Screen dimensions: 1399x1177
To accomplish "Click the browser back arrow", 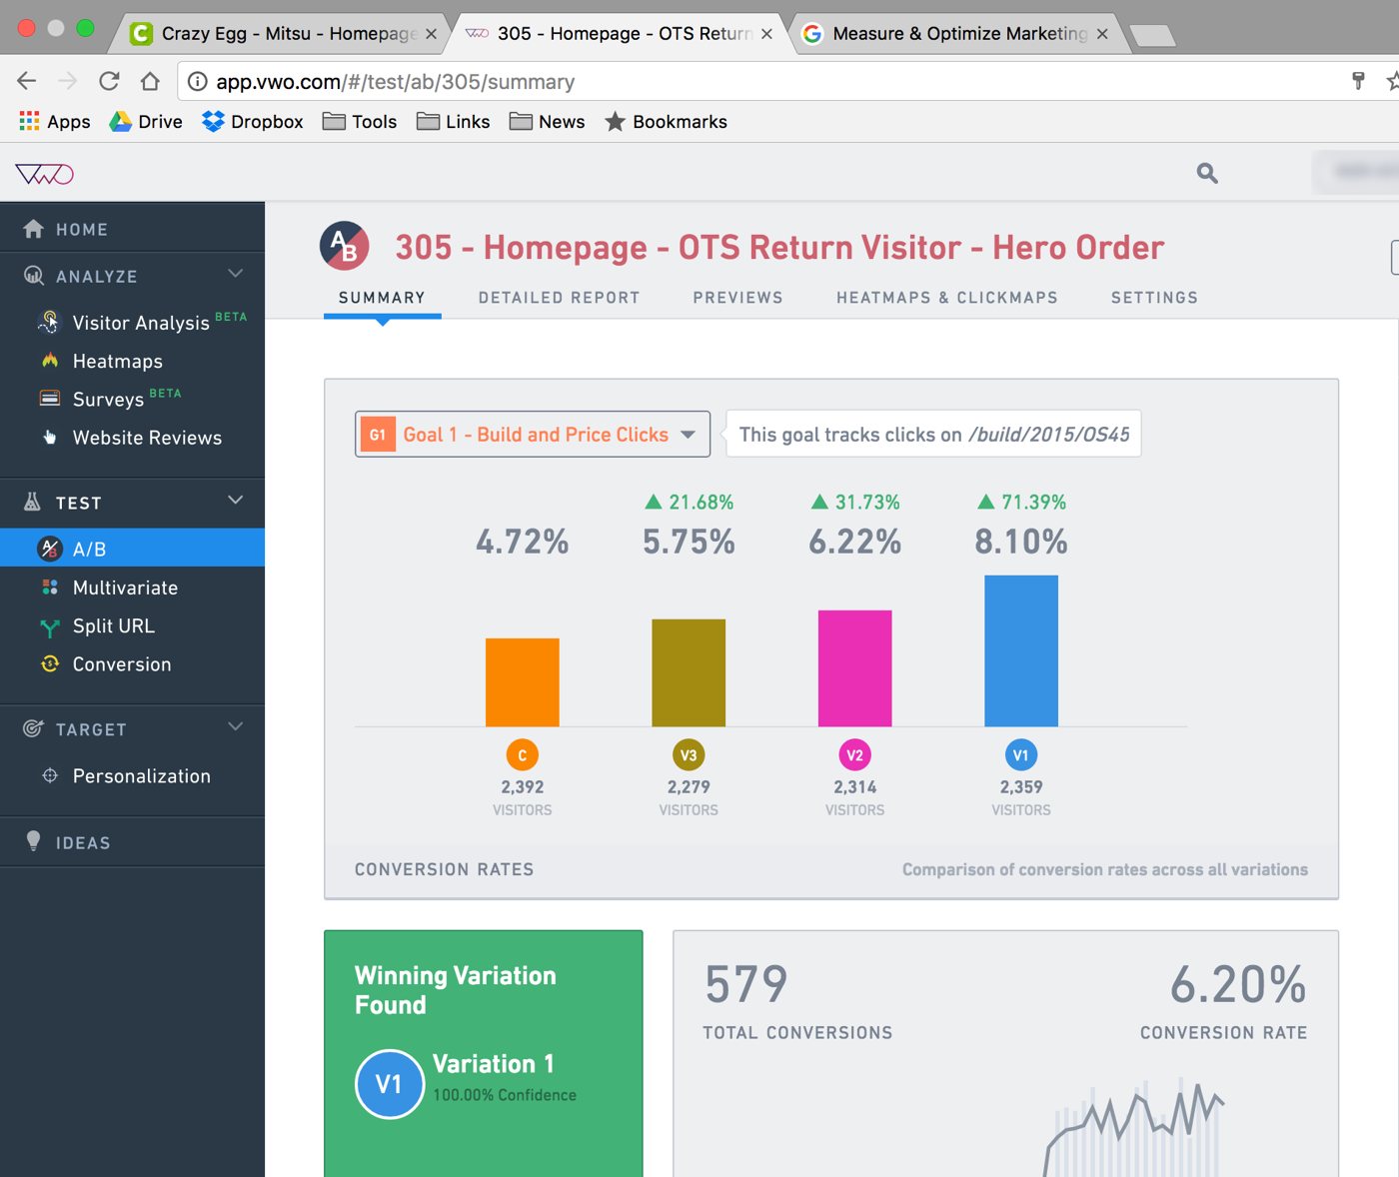I will [x=27, y=81].
